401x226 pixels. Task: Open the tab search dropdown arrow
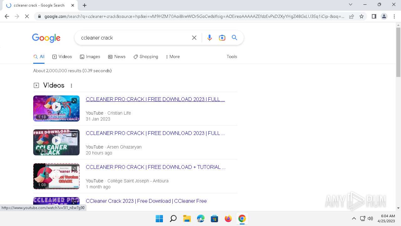[x=351, y=4]
